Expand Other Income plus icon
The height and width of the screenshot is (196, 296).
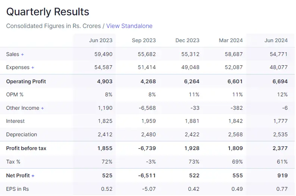click(43, 108)
